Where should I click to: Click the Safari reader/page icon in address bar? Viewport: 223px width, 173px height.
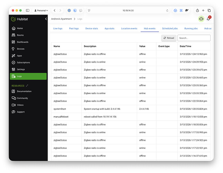tap(89, 10)
